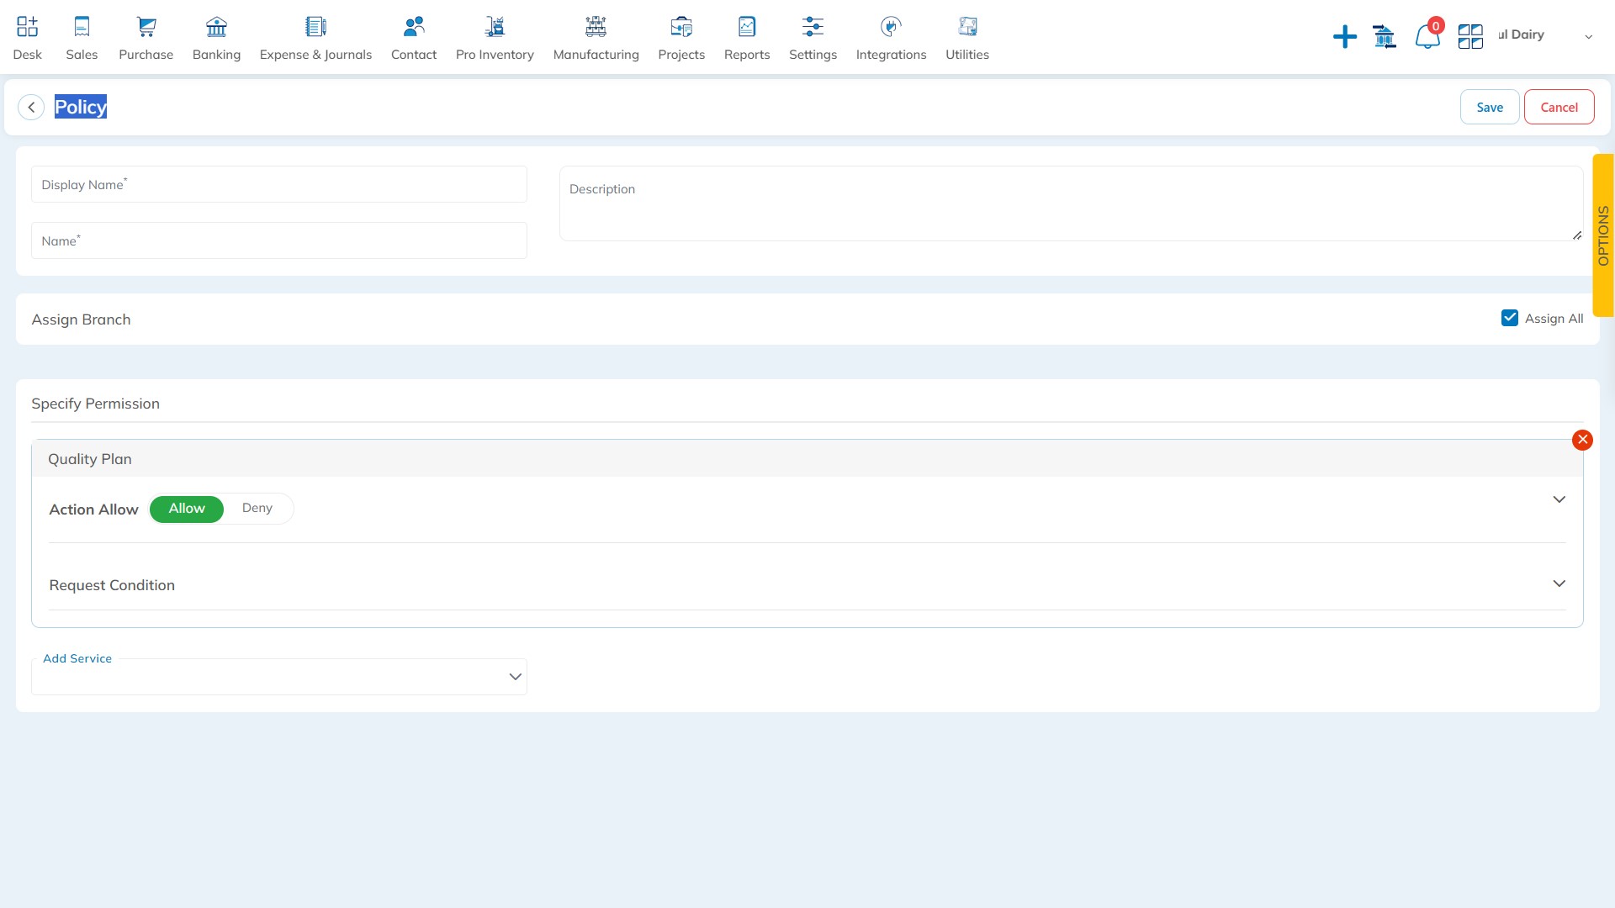The image size is (1615, 908).
Task: Navigate to Pro Inventory module
Action: coord(495,37)
